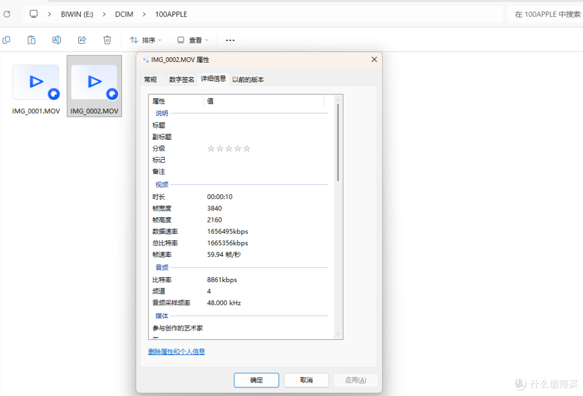This screenshot has width=583, height=396.
Task: Click the 时长 value 00:00:10
Action: (220, 197)
